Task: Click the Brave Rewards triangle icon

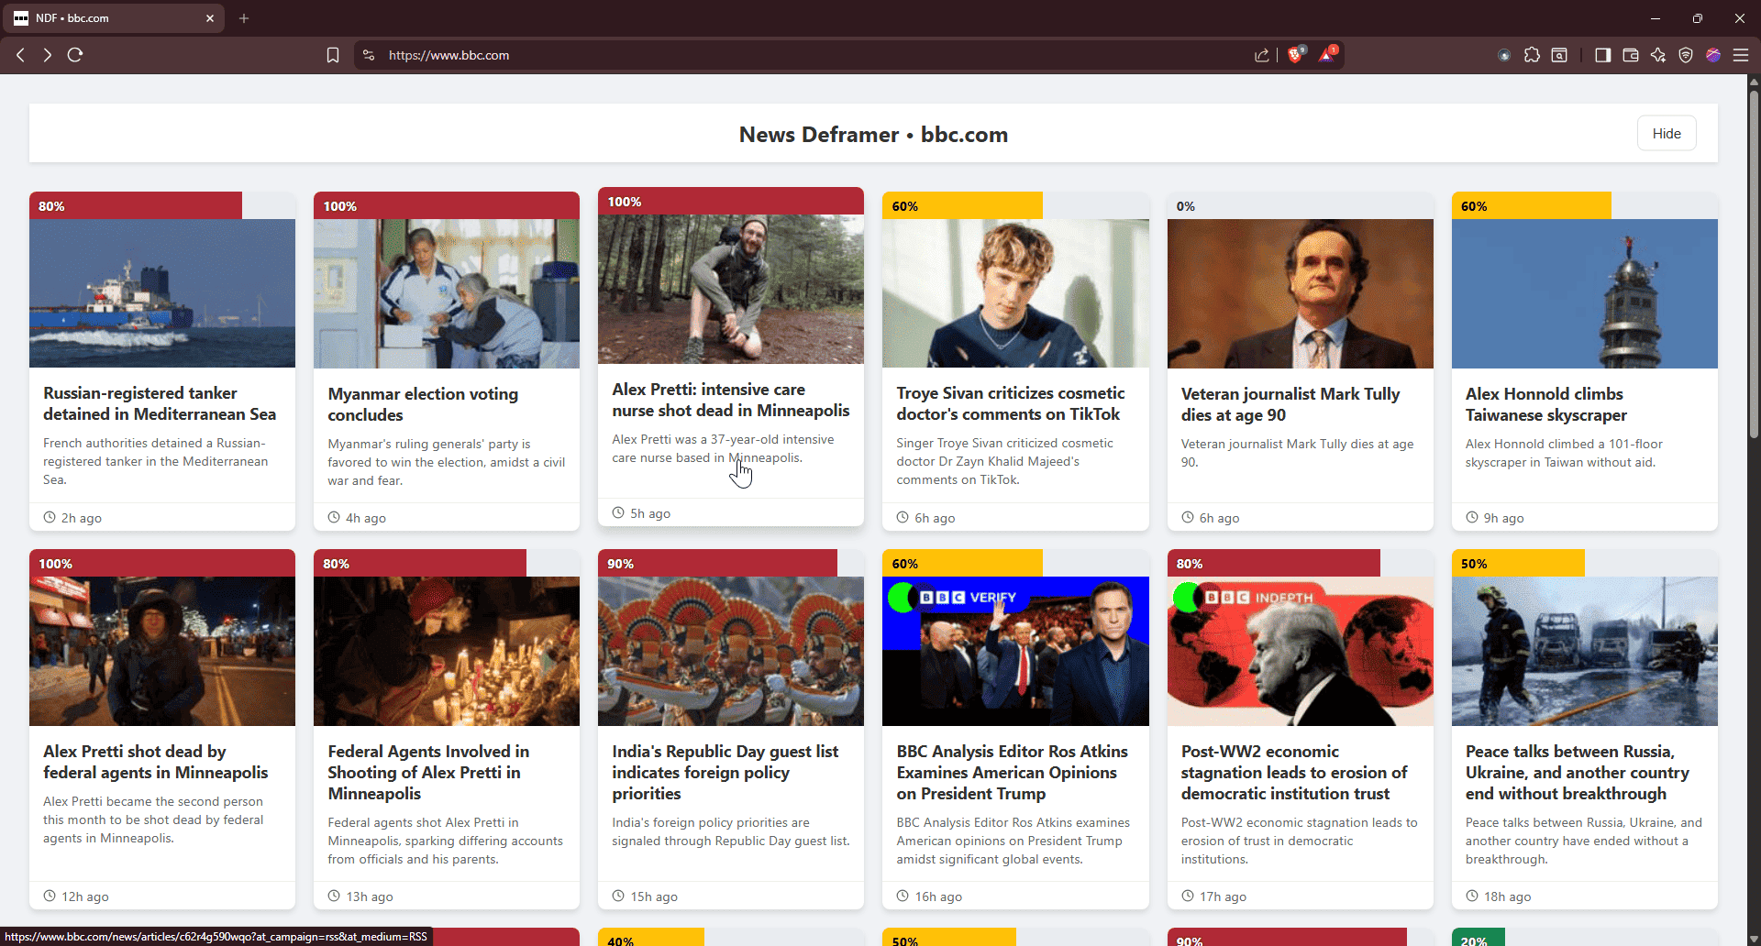Action: click(x=1327, y=55)
